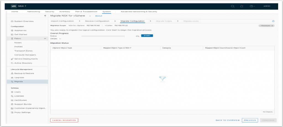Switch to the Networking tab
This screenshot has height=127, width=283.
pyautogui.click(x=33, y=12)
